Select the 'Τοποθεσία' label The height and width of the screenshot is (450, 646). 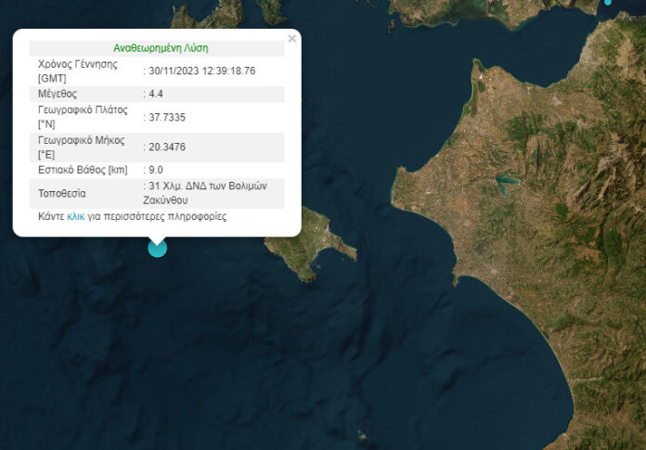tap(62, 194)
